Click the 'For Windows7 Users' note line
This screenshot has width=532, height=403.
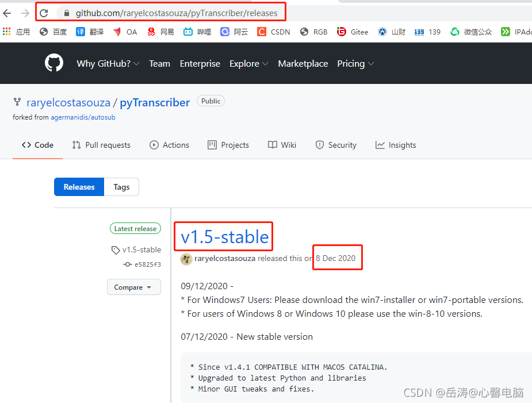352,300
